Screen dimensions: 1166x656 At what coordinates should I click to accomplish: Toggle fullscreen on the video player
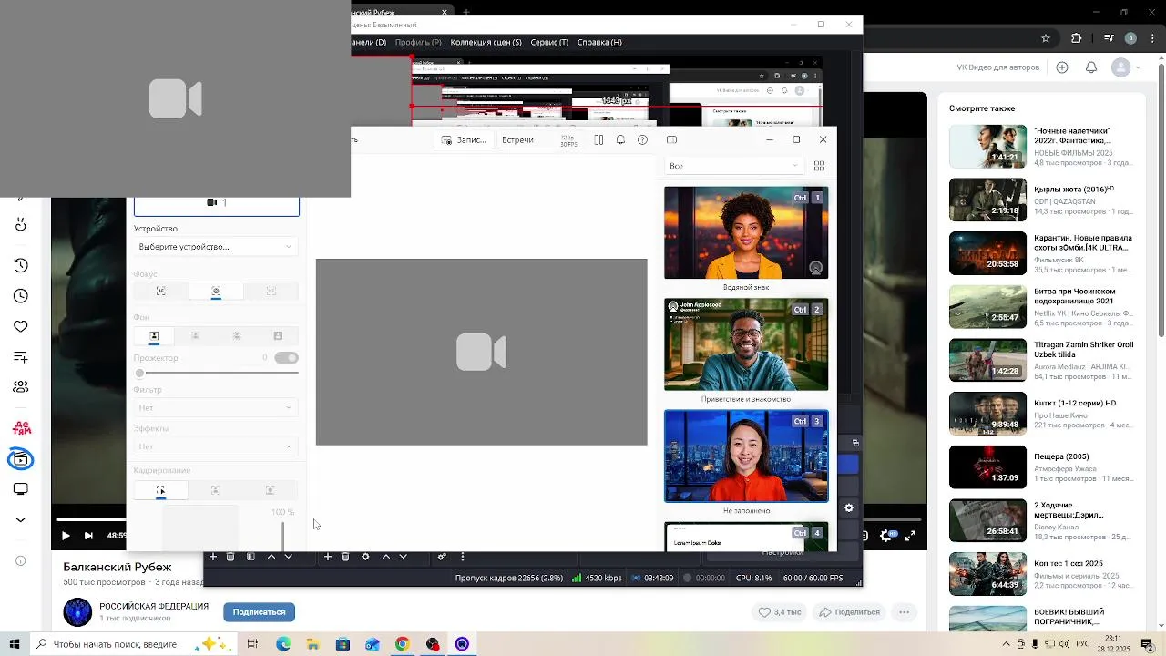point(909,536)
